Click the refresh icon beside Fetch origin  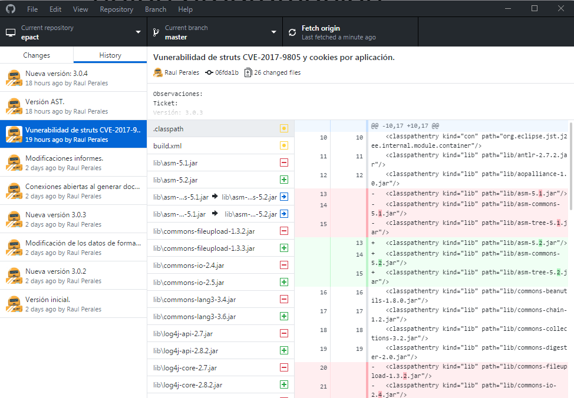coord(292,32)
